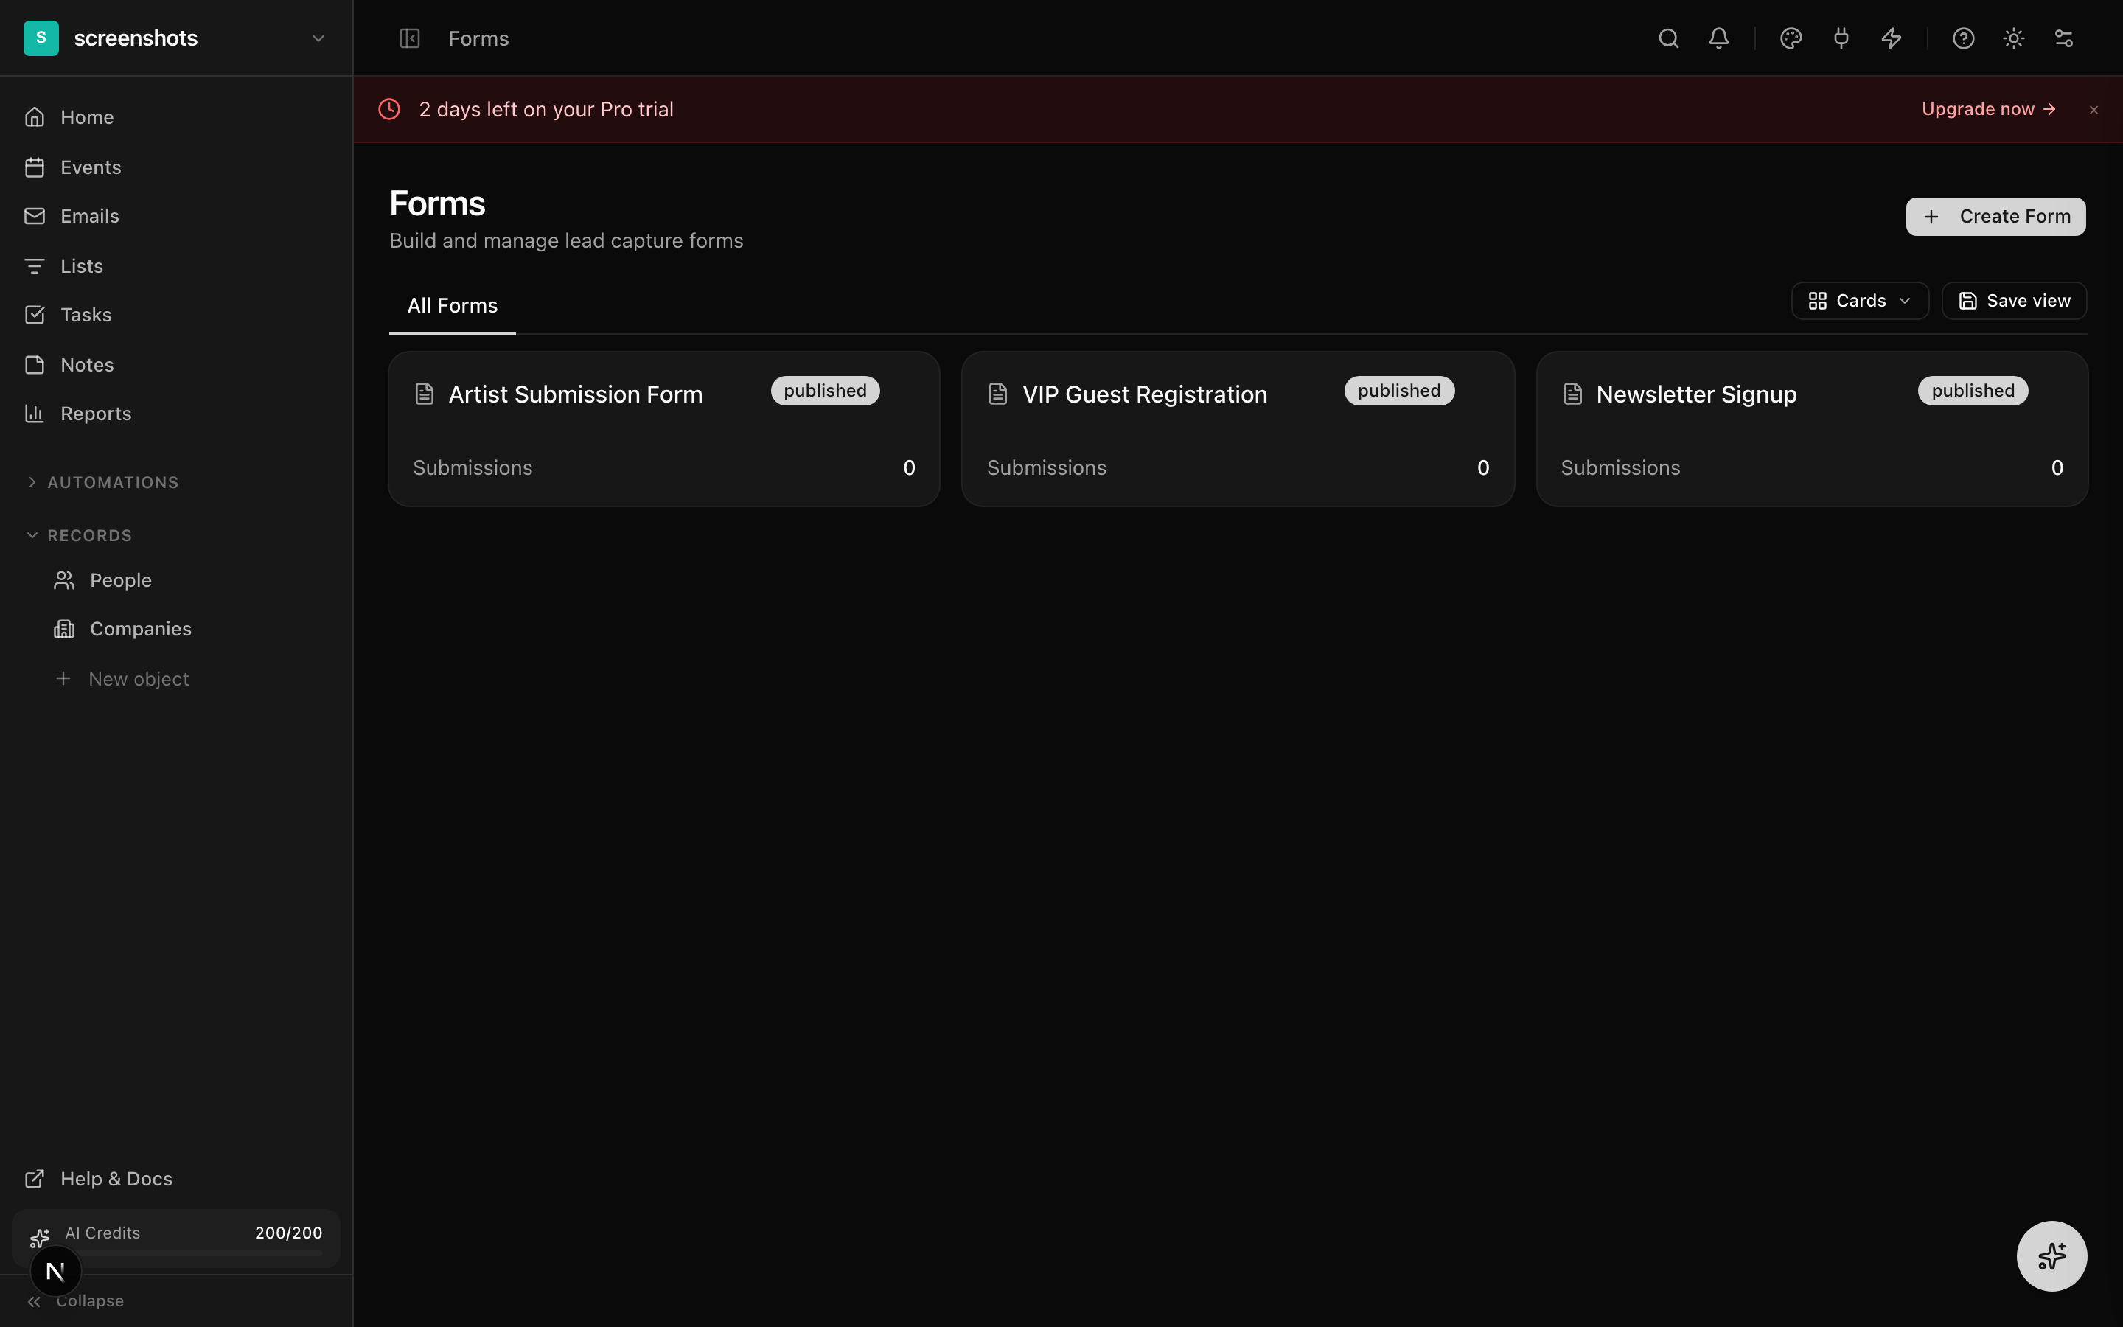Open the palette theme icon

1791,38
